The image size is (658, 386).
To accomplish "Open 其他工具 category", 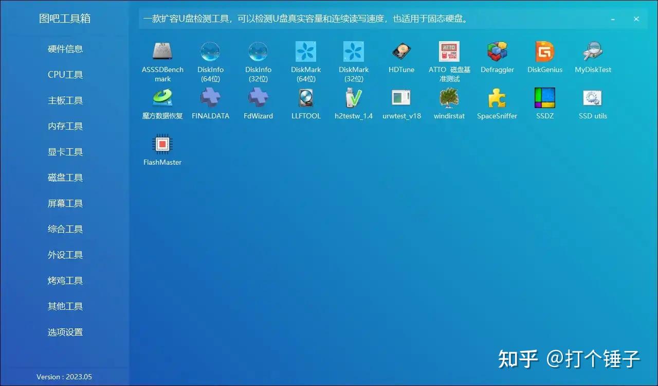I will tap(65, 306).
